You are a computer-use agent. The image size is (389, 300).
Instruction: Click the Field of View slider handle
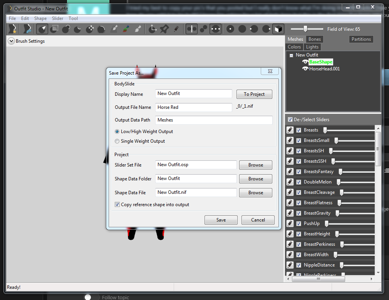tap(305, 29)
